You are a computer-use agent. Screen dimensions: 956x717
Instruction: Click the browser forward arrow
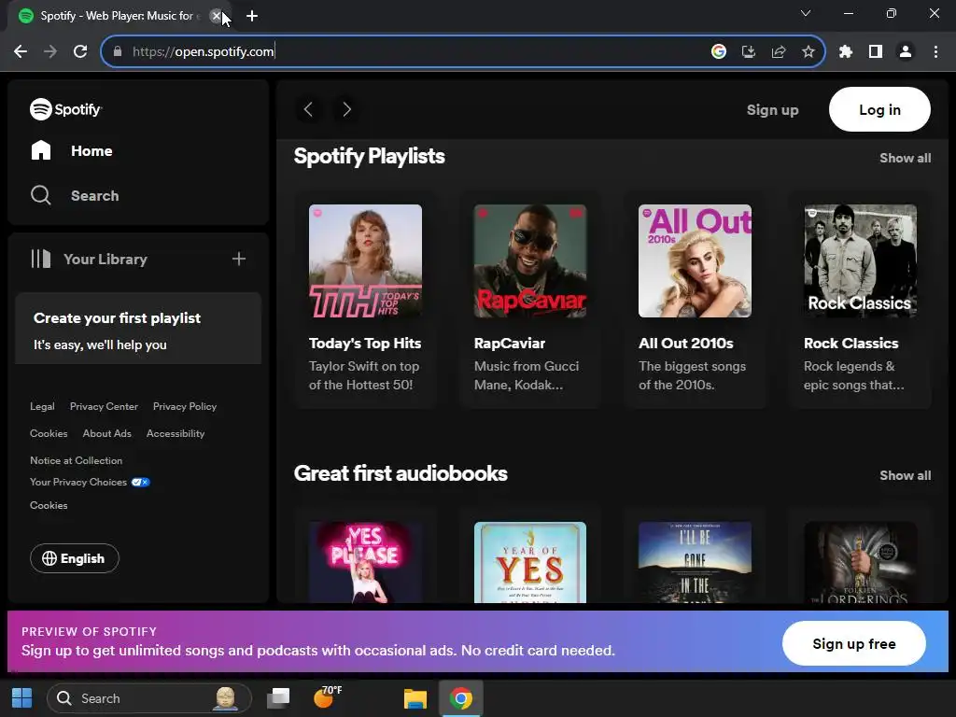50,52
